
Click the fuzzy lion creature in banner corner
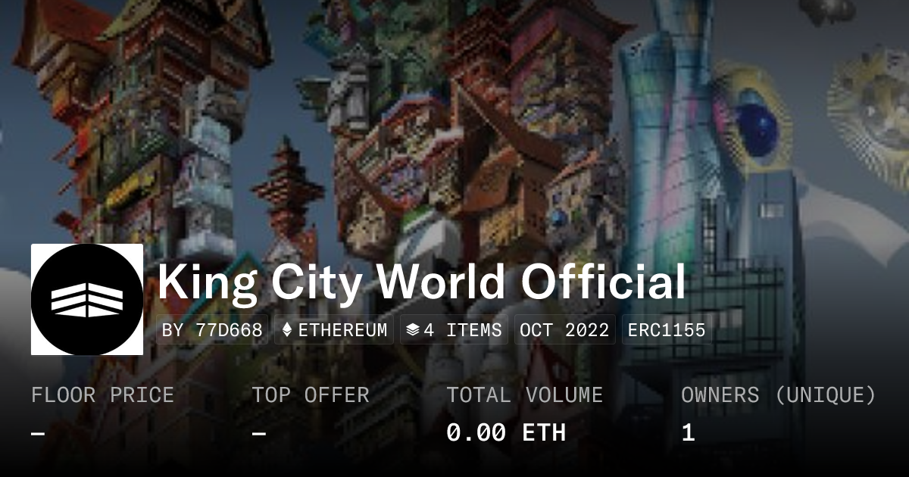871,106
